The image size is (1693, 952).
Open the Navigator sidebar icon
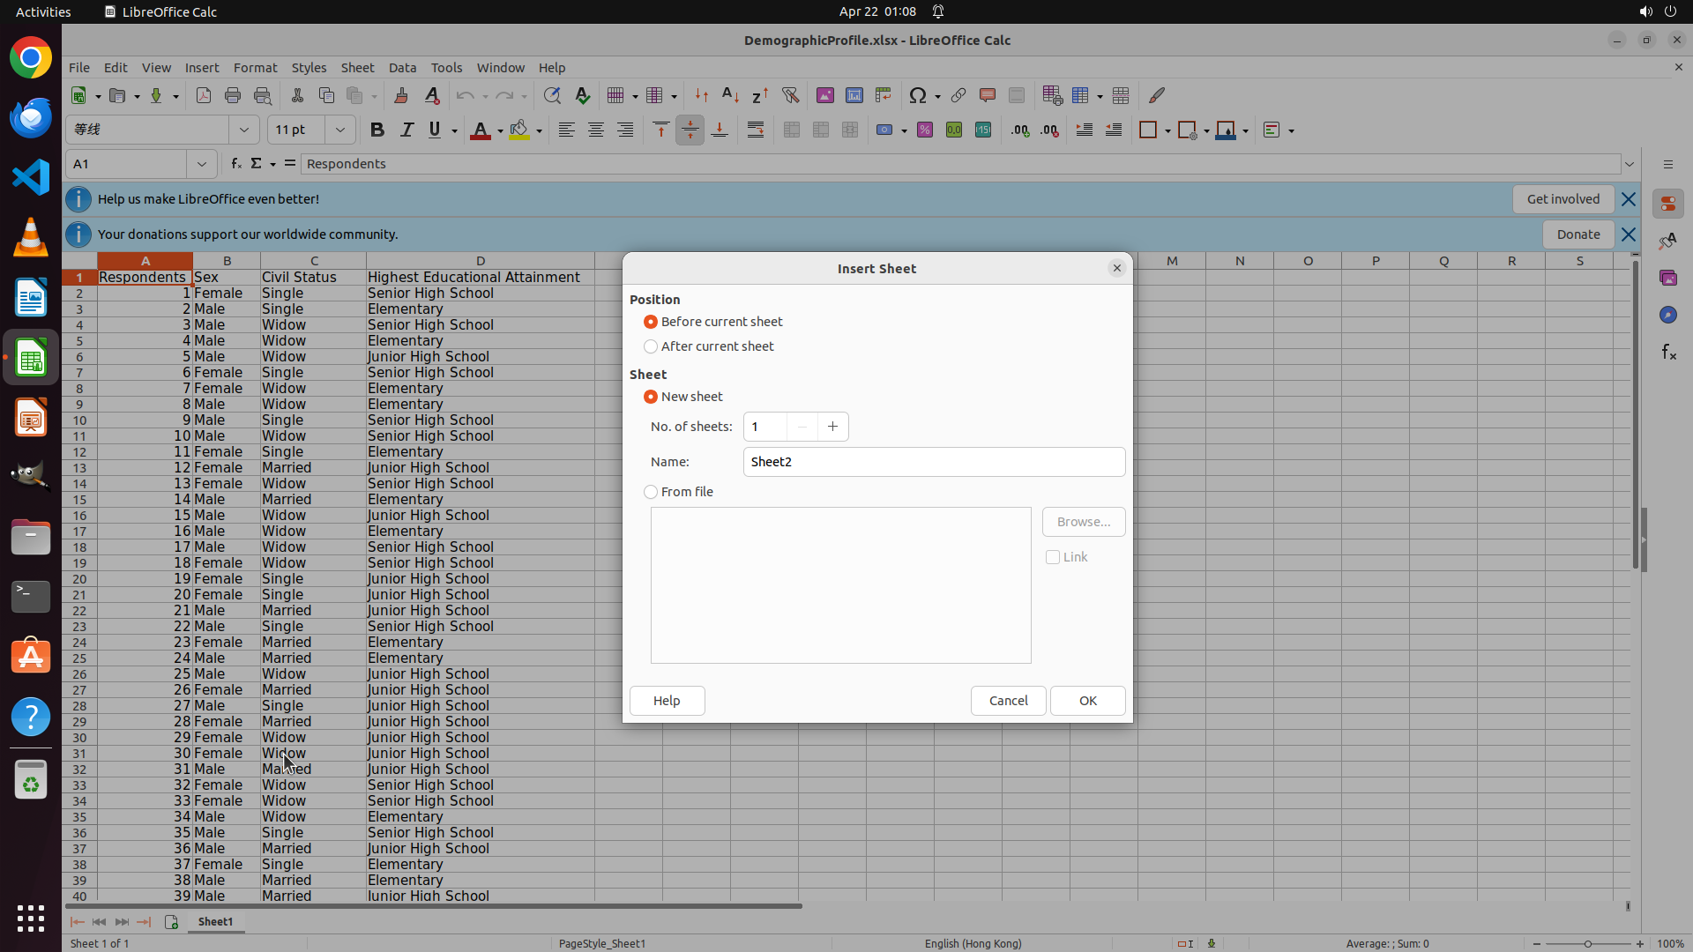coord(1667,315)
